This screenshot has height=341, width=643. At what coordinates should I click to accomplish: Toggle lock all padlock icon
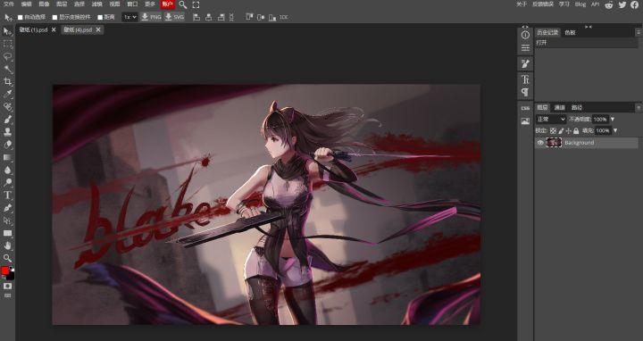pos(576,130)
